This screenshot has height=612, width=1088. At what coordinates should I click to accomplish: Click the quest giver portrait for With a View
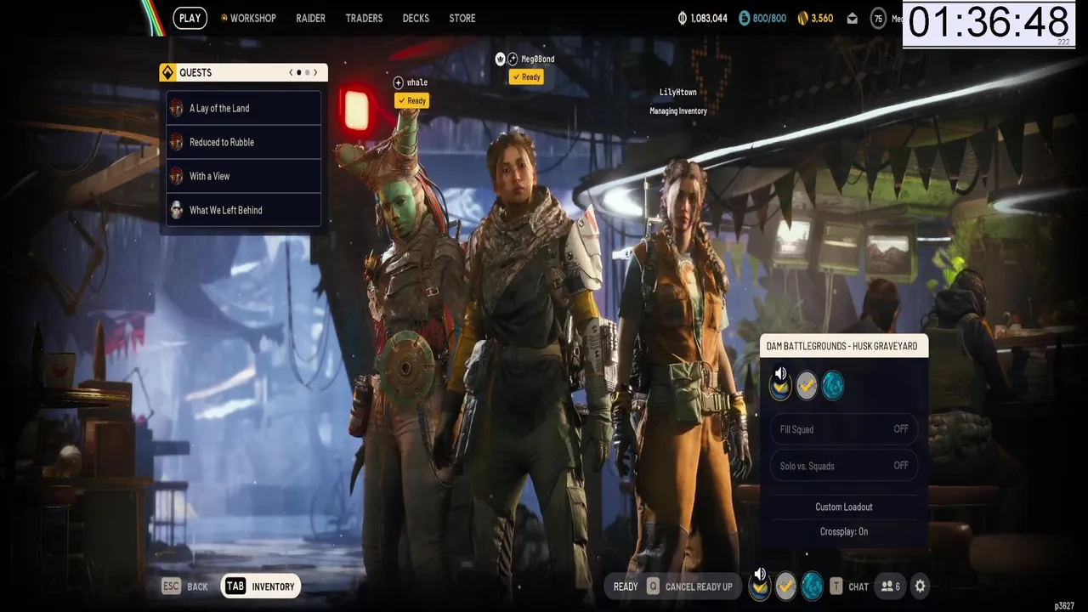pyautogui.click(x=176, y=176)
